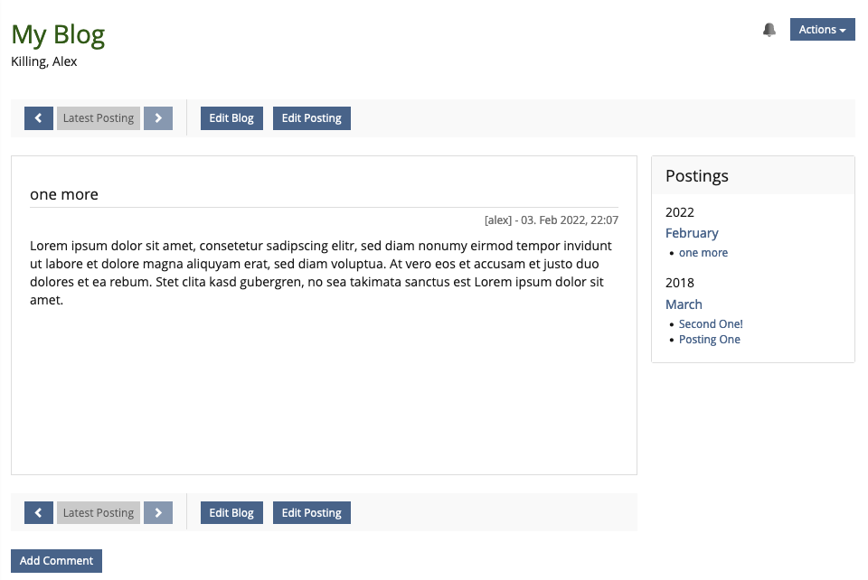Screen dimensions: 868x580
Task: Click top Latest Posting button
Action: (99, 118)
